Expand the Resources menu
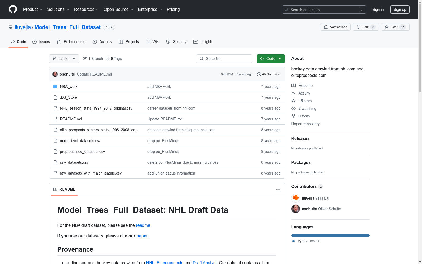 pyautogui.click(x=87, y=10)
